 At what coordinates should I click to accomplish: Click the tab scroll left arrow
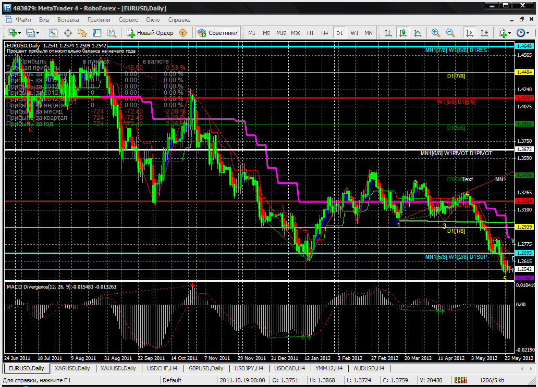[x=522, y=369]
